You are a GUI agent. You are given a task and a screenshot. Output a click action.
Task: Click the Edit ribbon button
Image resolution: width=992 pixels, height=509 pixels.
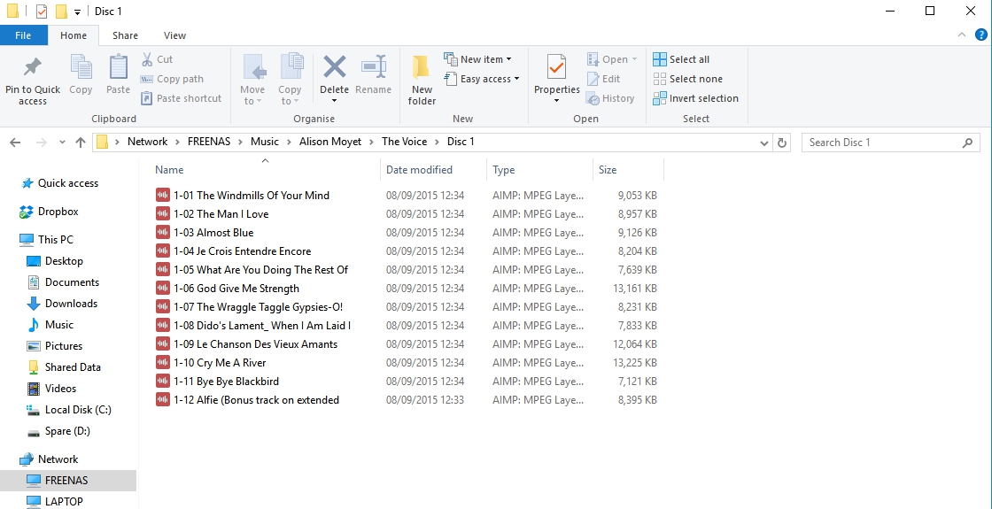click(603, 79)
